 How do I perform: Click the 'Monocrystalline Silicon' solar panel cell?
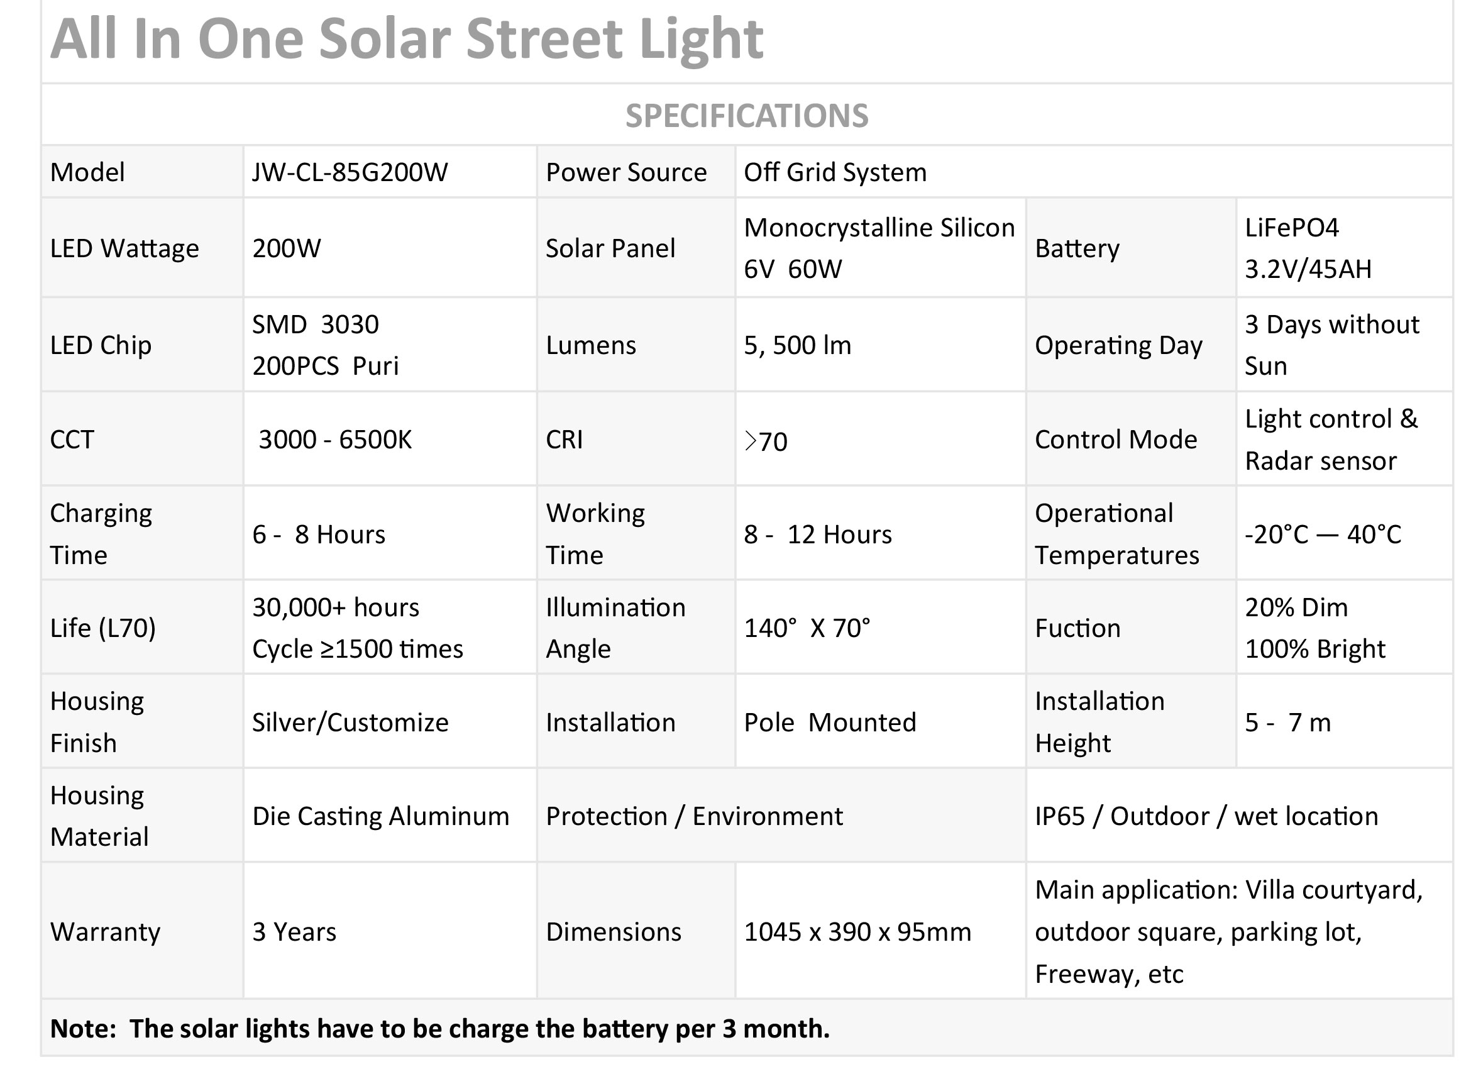click(879, 248)
